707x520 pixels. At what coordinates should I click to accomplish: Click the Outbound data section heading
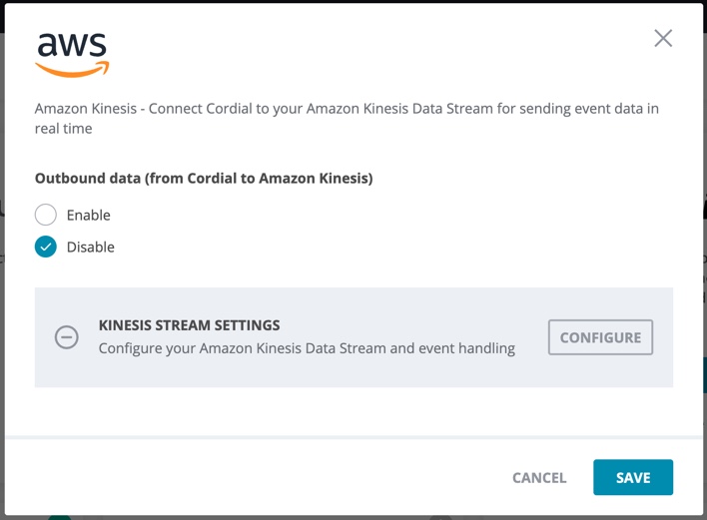pyautogui.click(x=204, y=179)
